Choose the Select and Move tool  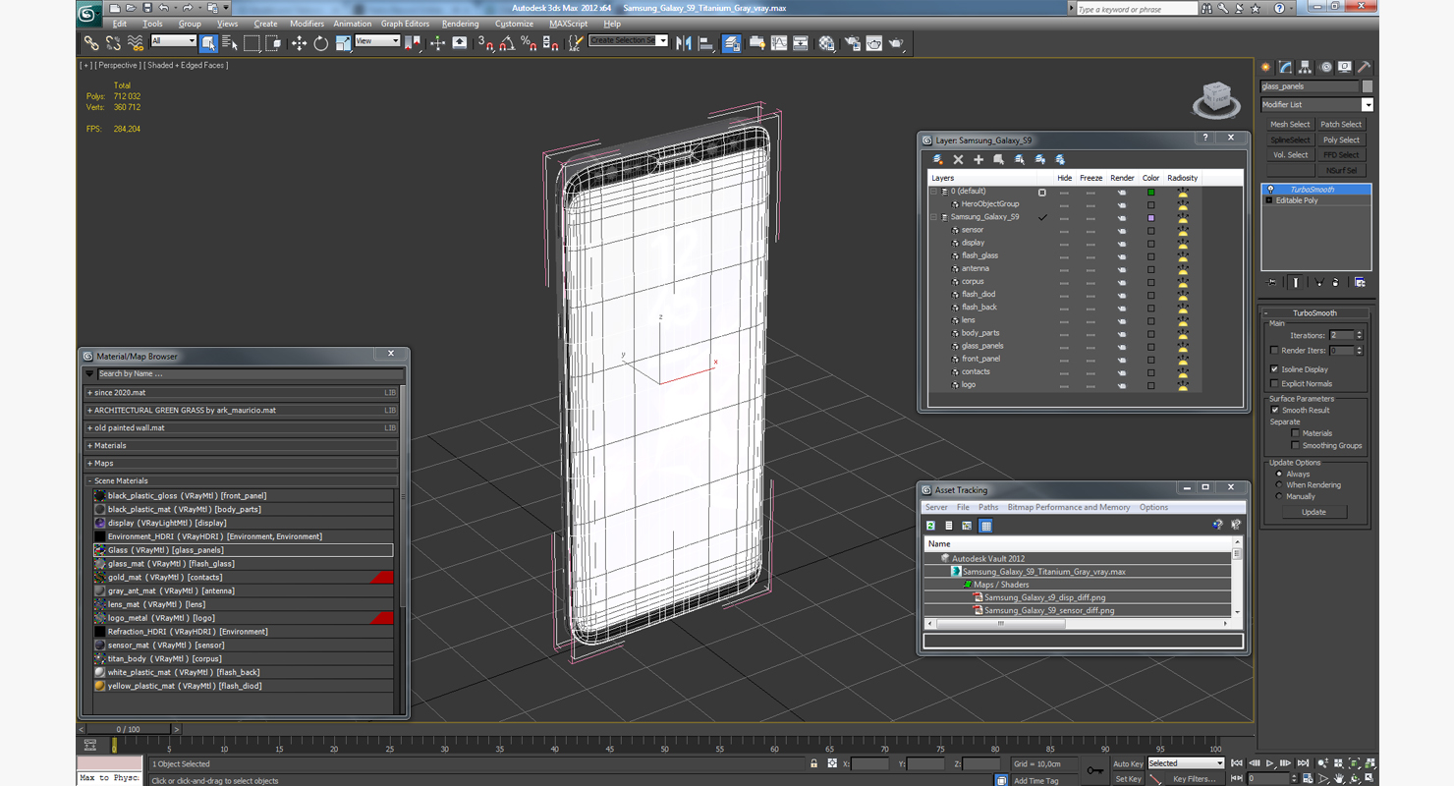[299, 43]
